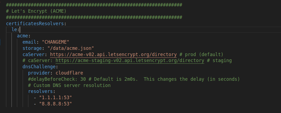Image resolution: width=281 pixels, height=113 pixels.
Task: Click the "# Custom DNS server resolution" comment
Action: click(x=69, y=85)
